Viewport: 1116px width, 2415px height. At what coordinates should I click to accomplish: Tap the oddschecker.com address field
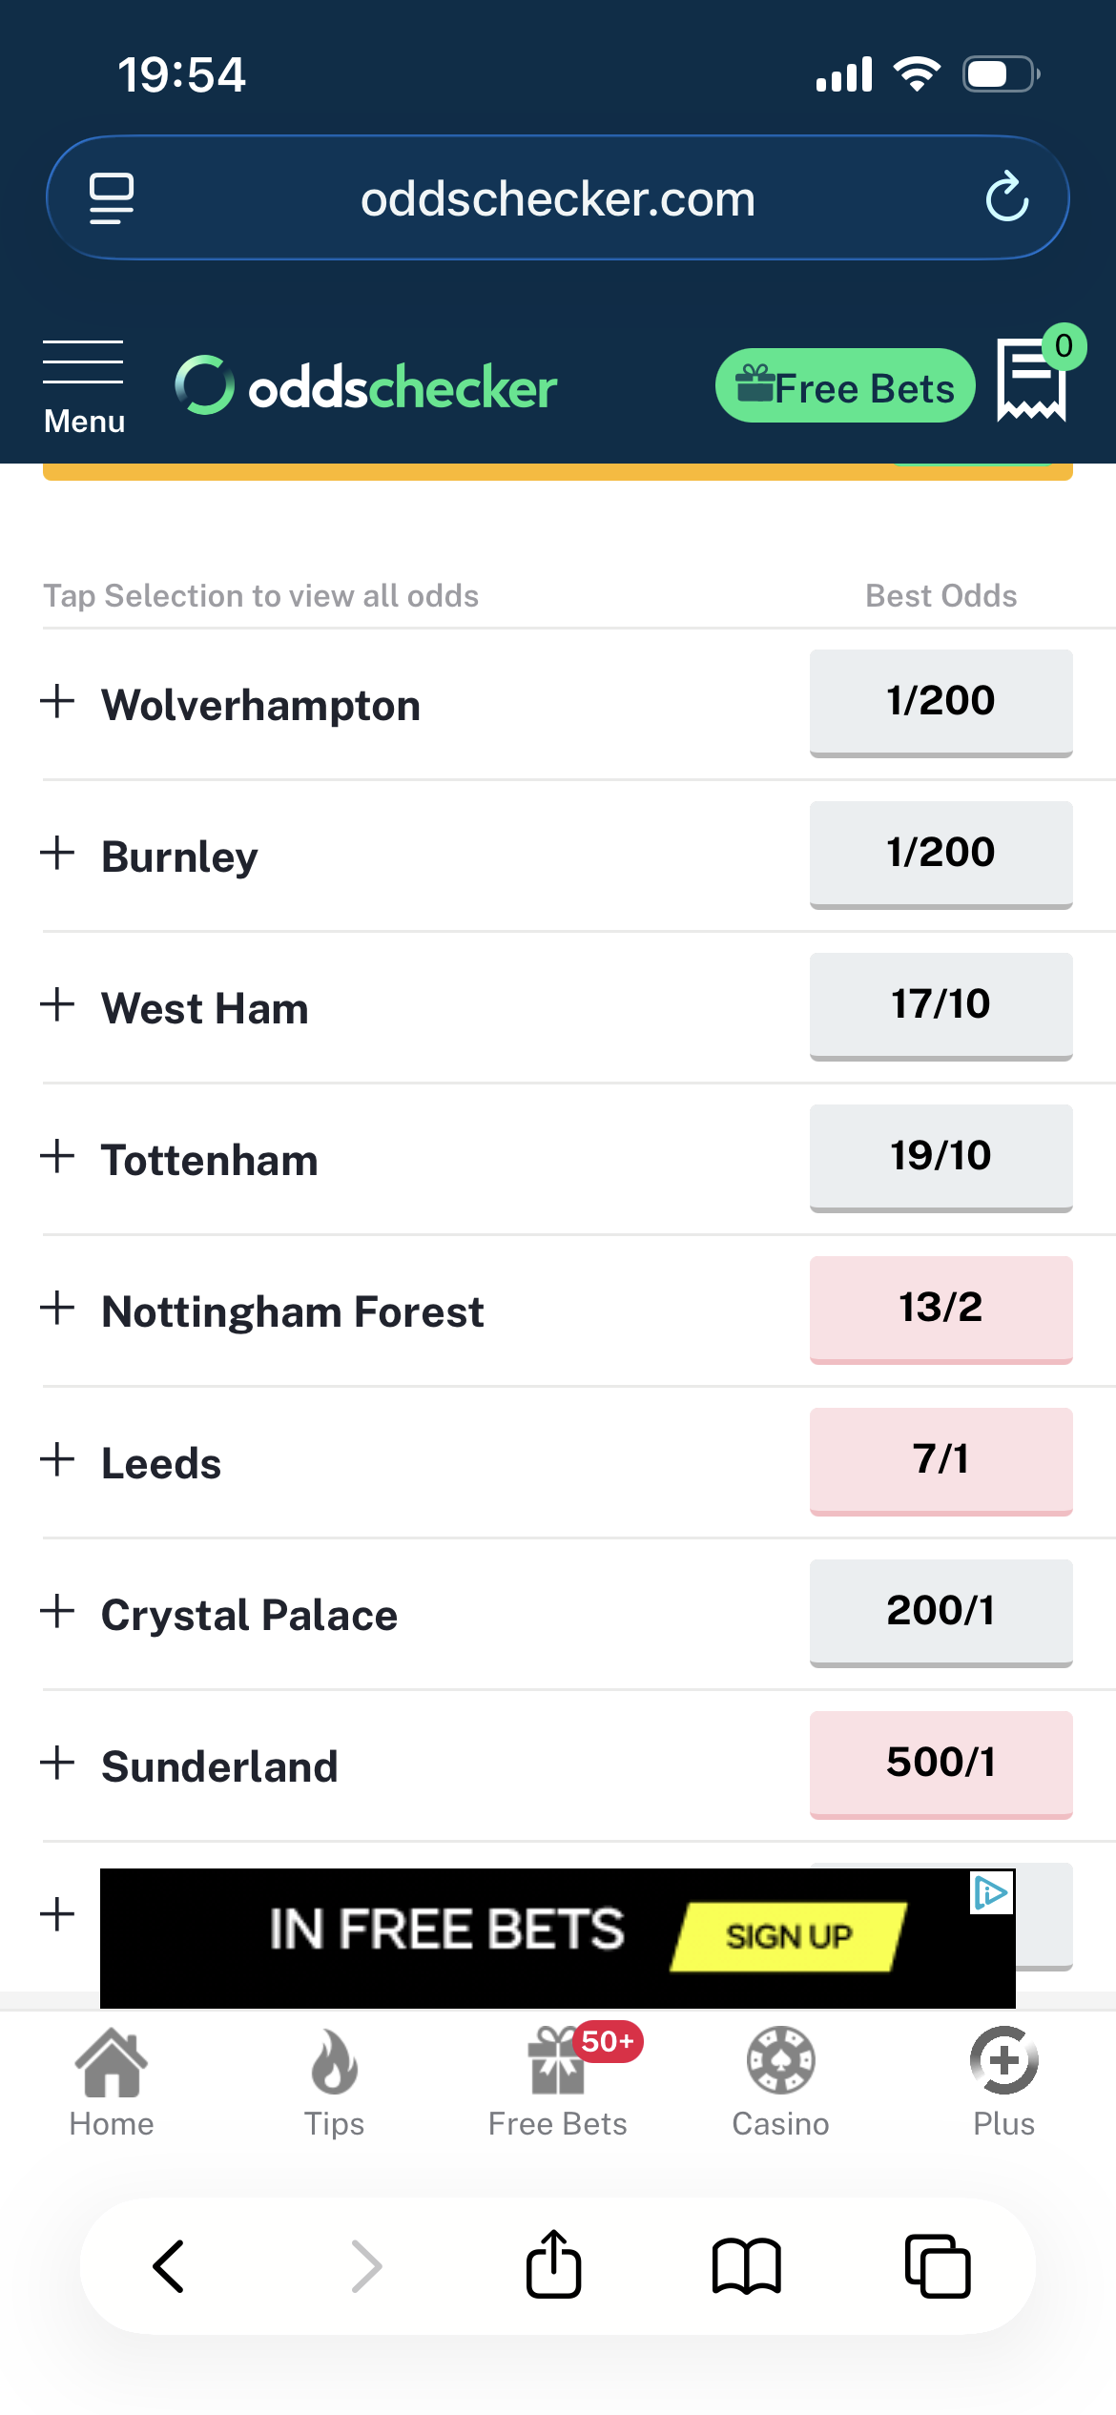(557, 198)
